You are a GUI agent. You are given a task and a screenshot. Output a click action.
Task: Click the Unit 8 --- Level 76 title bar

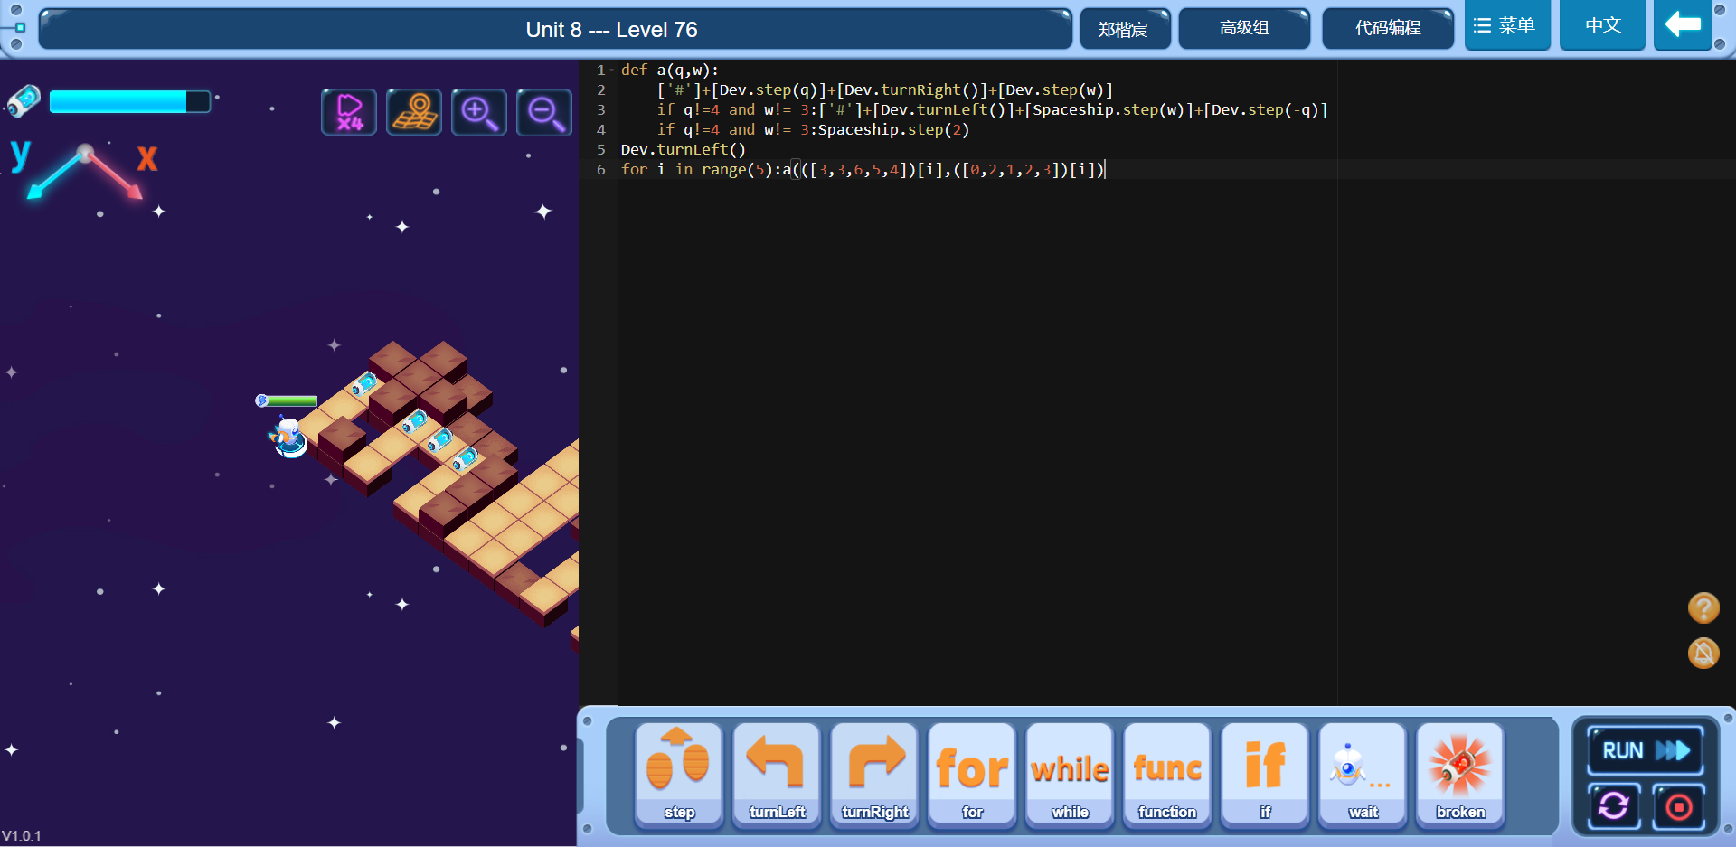(556, 29)
